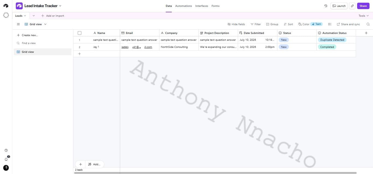
Task: Hide fields in the view
Action: click(236, 24)
